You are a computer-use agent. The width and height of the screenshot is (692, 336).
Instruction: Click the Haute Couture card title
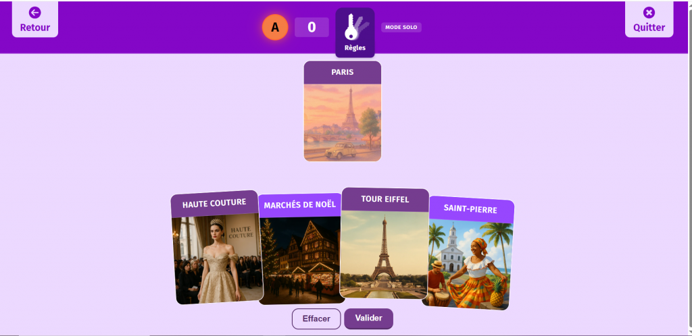pyautogui.click(x=214, y=204)
